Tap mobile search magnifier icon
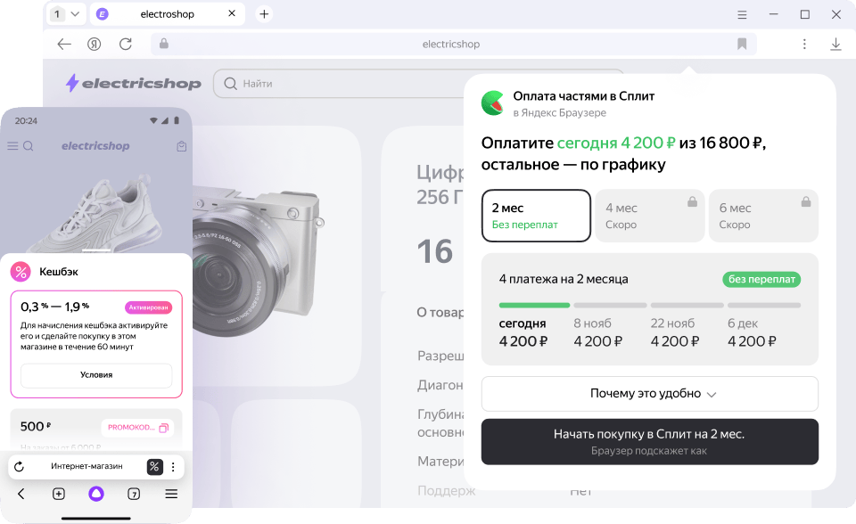Viewport: 856px width, 524px height. pos(29,146)
